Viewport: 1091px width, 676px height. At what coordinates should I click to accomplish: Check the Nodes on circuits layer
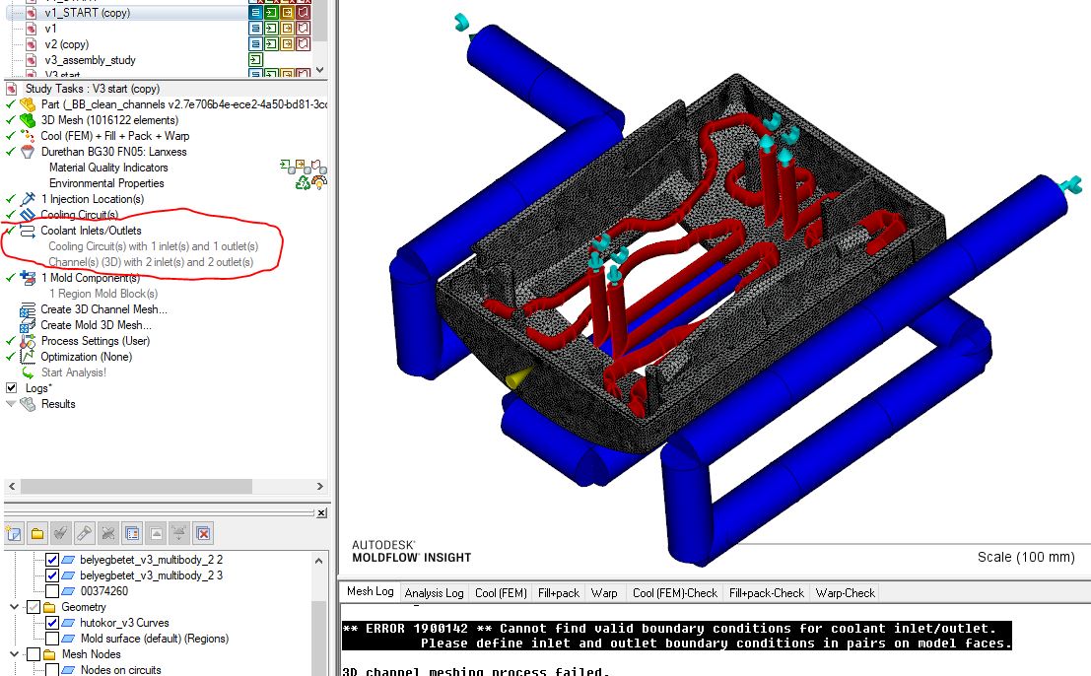point(53,670)
